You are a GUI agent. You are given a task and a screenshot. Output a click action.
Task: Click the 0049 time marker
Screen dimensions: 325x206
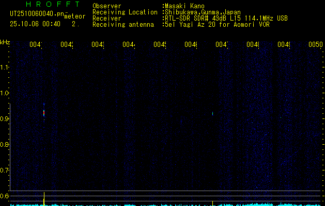[284, 44]
